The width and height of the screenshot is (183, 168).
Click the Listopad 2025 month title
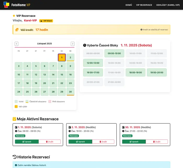[x=44, y=43]
